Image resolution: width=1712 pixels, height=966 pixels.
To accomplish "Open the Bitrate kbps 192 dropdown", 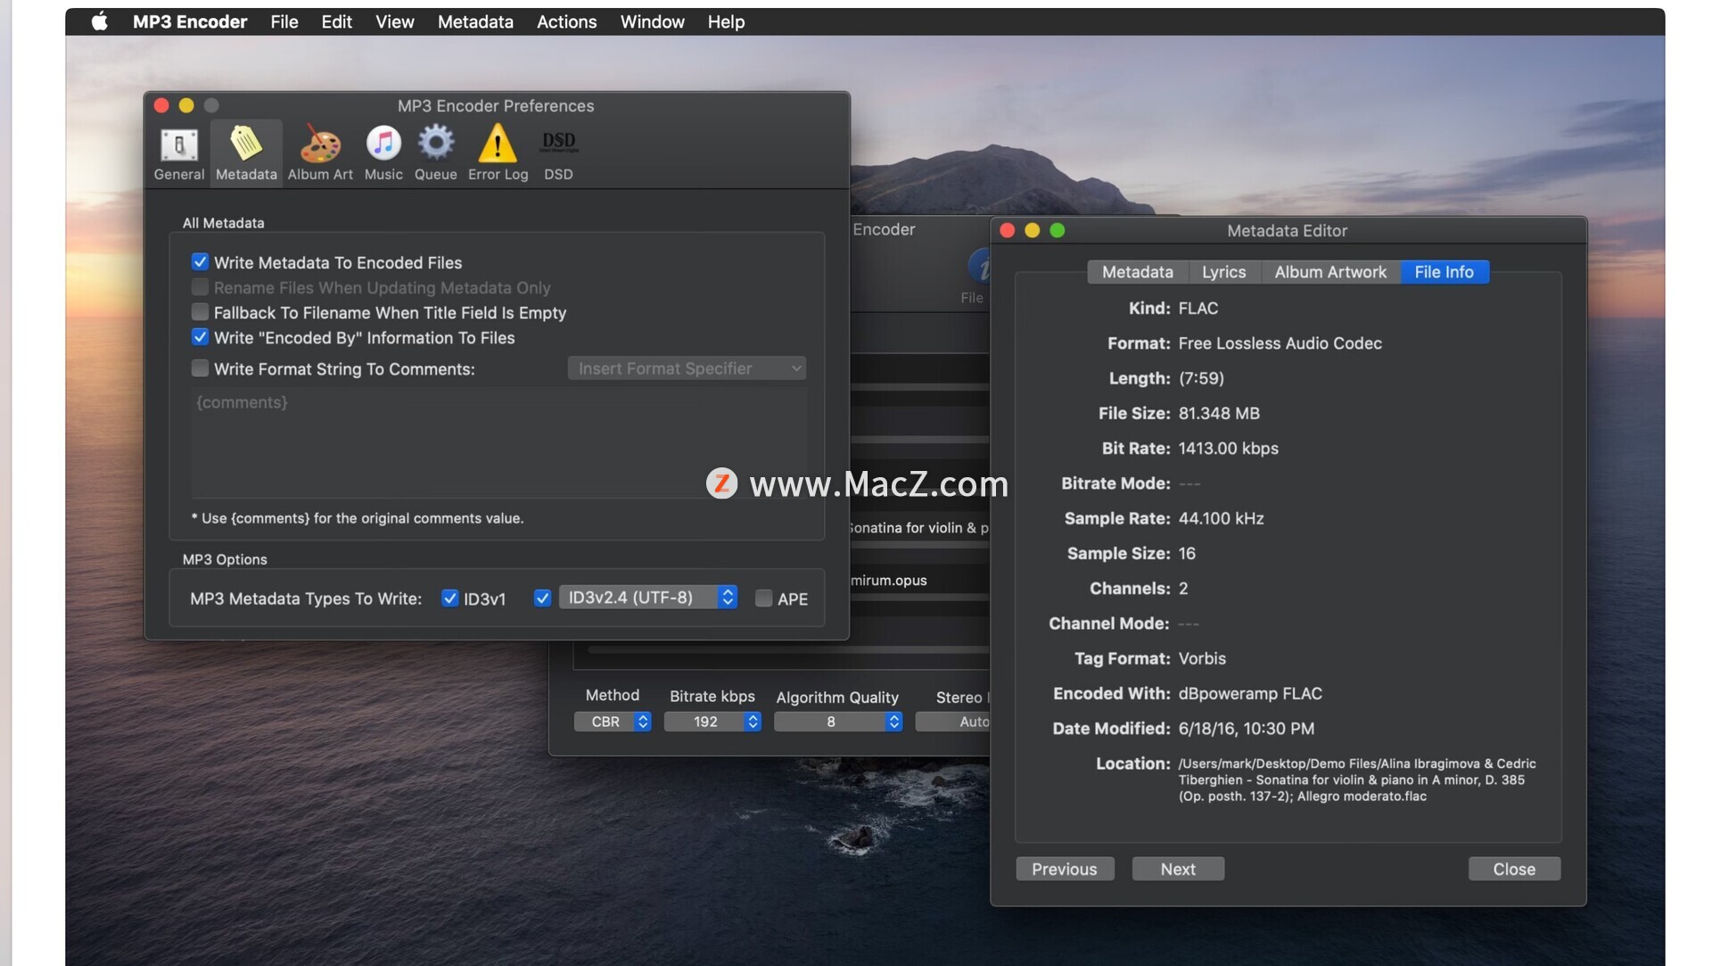I will pos(712,722).
